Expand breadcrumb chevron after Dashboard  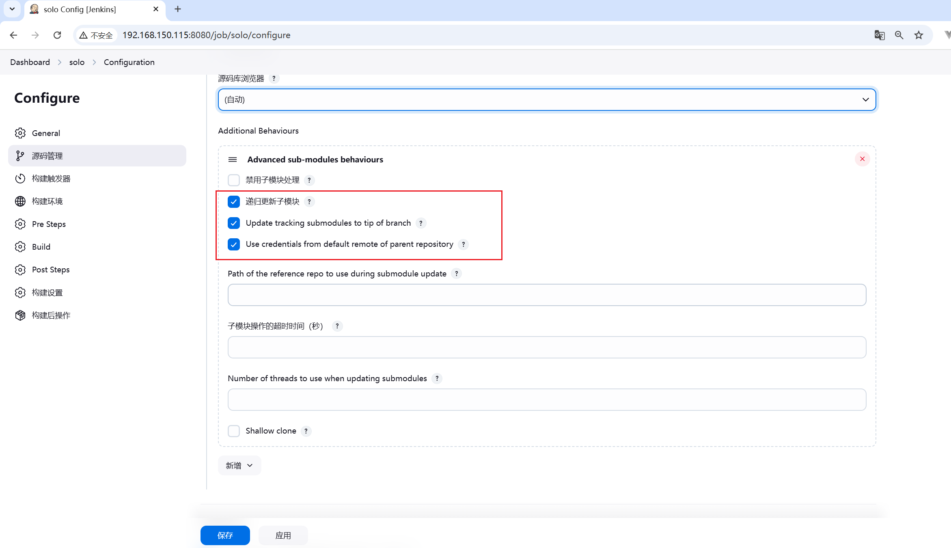click(60, 63)
